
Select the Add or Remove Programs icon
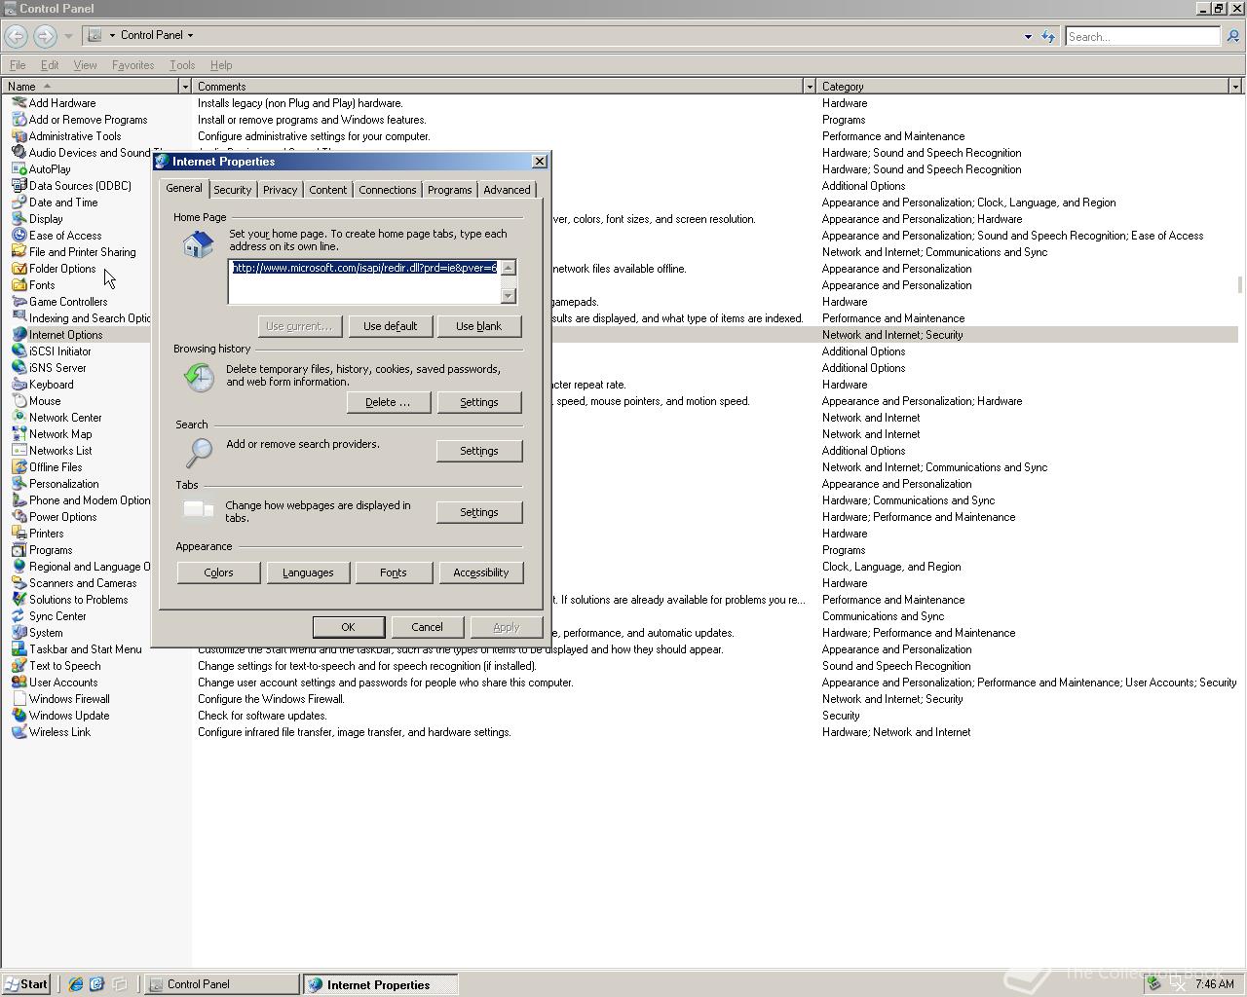[x=19, y=120]
